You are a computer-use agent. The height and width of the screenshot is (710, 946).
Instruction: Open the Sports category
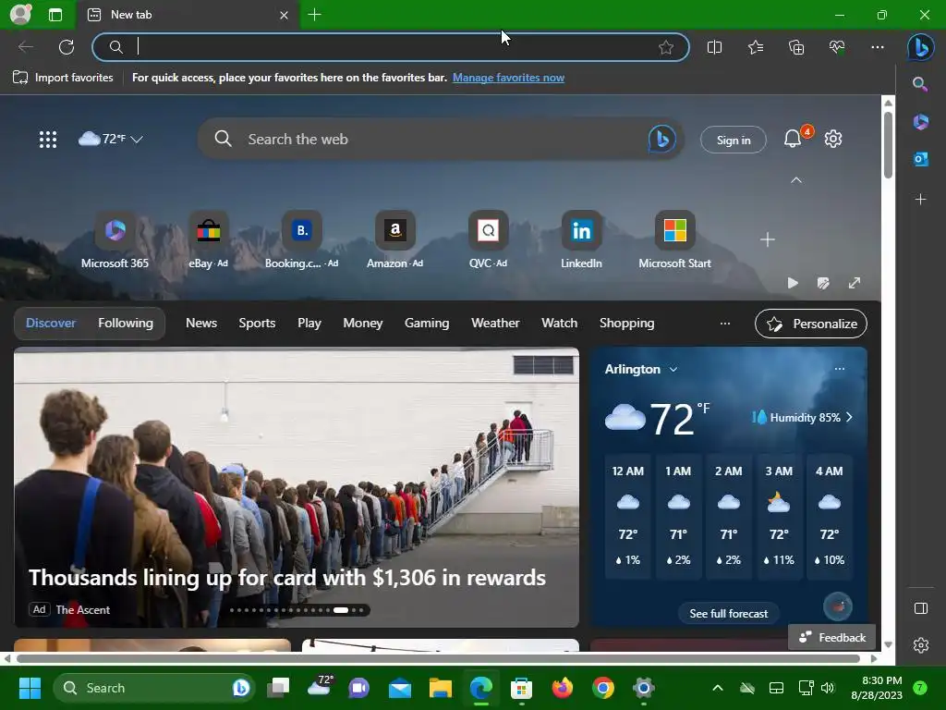tap(257, 323)
